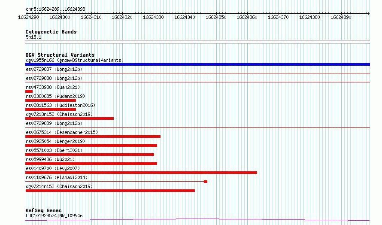Click the dgv1955n166 gnomAD blue variant bar
The image size is (382, 225).
click(197, 64)
